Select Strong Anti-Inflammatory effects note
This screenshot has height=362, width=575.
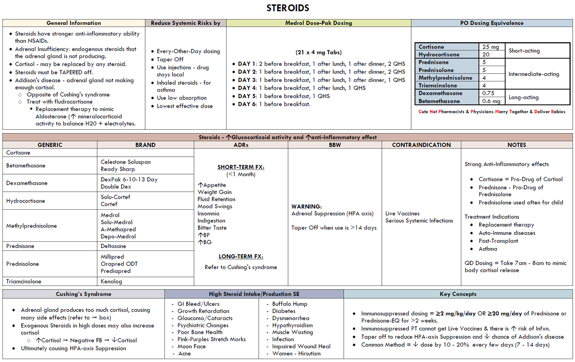(507, 164)
